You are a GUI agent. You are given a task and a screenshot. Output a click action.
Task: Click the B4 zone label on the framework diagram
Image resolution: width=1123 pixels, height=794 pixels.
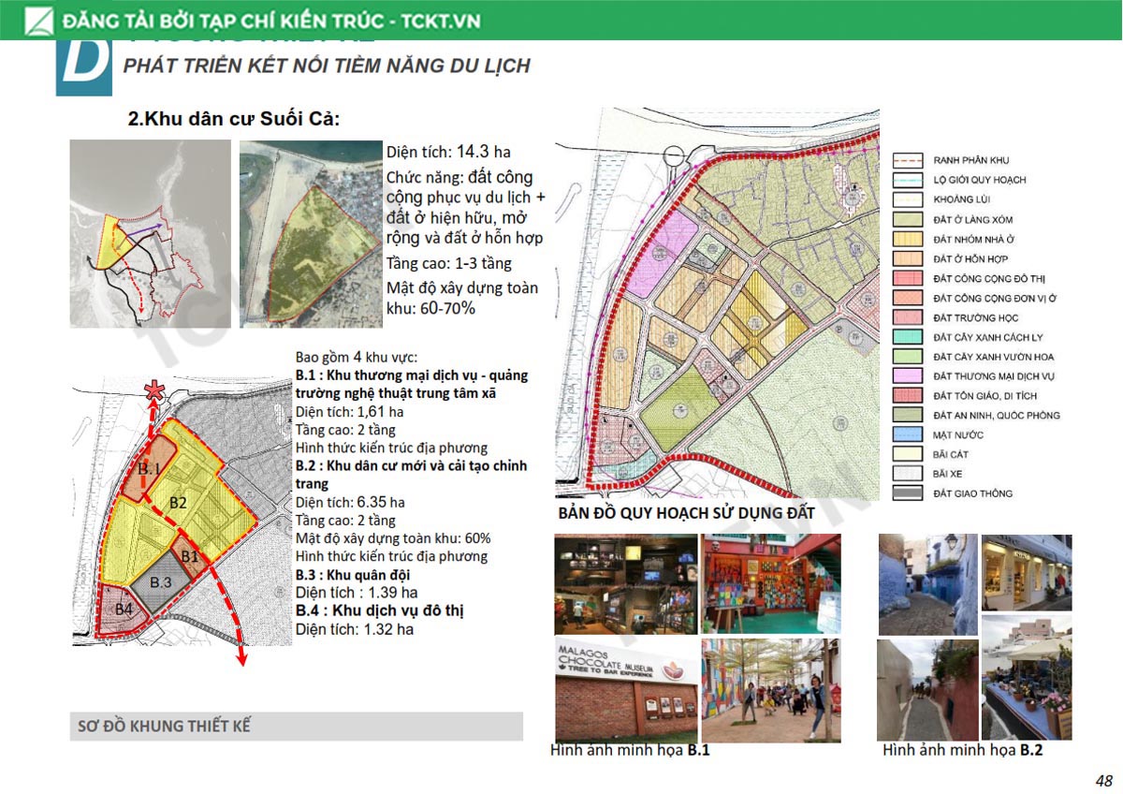pyautogui.click(x=124, y=610)
